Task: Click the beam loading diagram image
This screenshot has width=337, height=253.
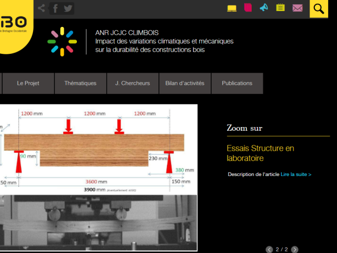Action: 98,150
